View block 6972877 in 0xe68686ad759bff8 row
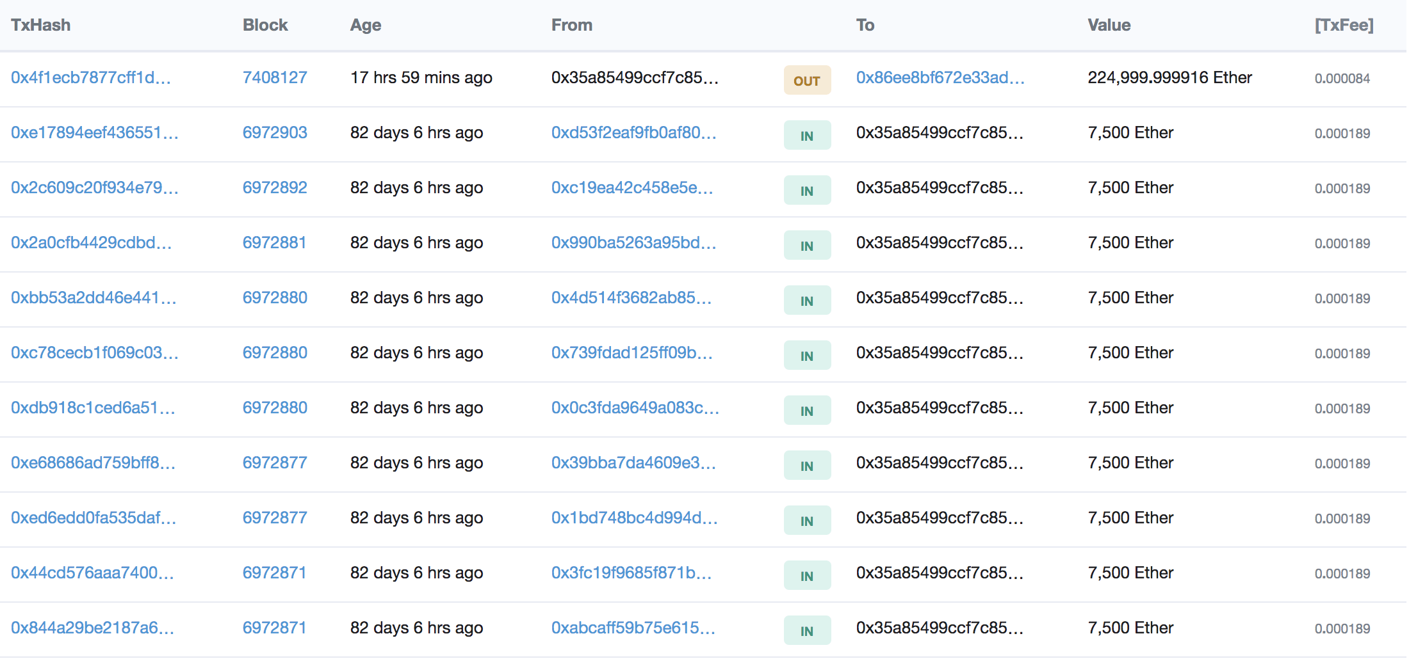This screenshot has height=659, width=1409. 275,463
